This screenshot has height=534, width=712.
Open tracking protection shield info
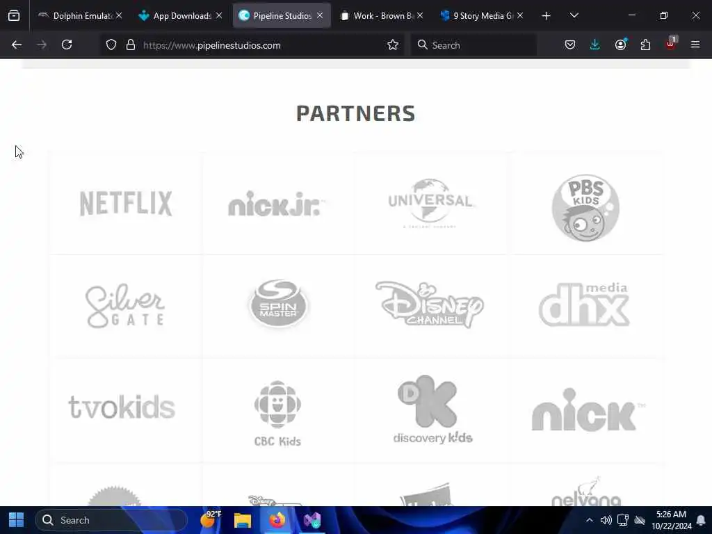point(111,44)
